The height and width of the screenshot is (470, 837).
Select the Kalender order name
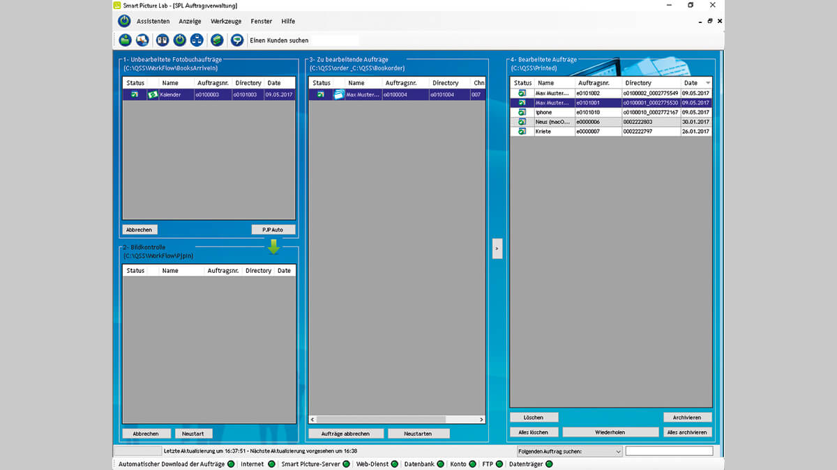[x=171, y=95]
